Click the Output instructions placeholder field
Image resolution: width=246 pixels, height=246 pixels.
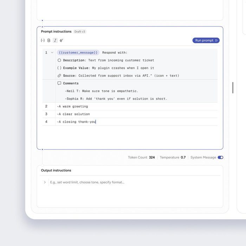pos(87,182)
